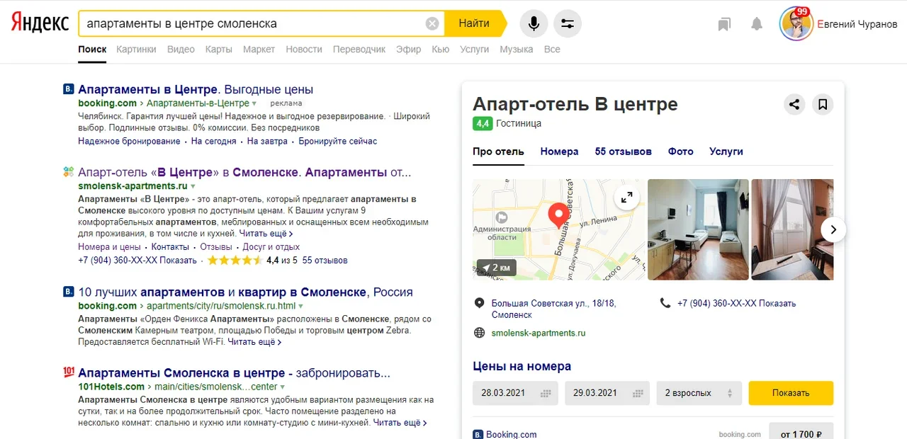Screen dimensions: 907x439
Task: Open the Музыка tab
Action: tap(517, 50)
